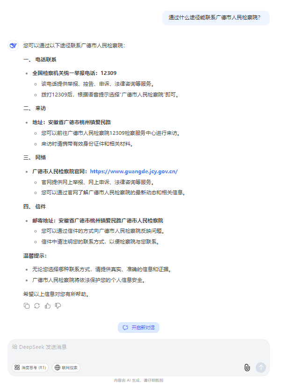Dislike the response with thumbs-down icon
Viewport: 294px width, 383px height.
tap(58, 306)
